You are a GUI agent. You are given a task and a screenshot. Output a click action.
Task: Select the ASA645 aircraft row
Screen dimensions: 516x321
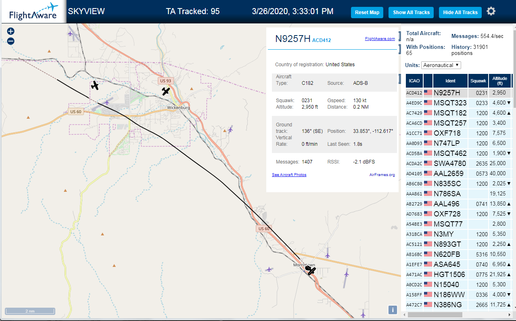coord(458,264)
